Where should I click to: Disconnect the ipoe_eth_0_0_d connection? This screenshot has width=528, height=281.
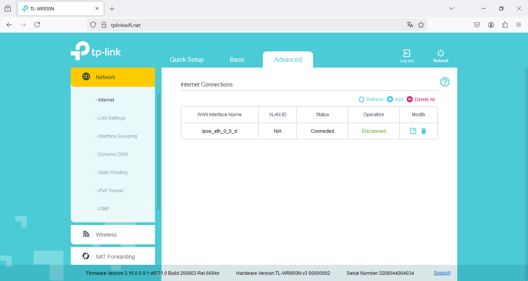point(374,131)
